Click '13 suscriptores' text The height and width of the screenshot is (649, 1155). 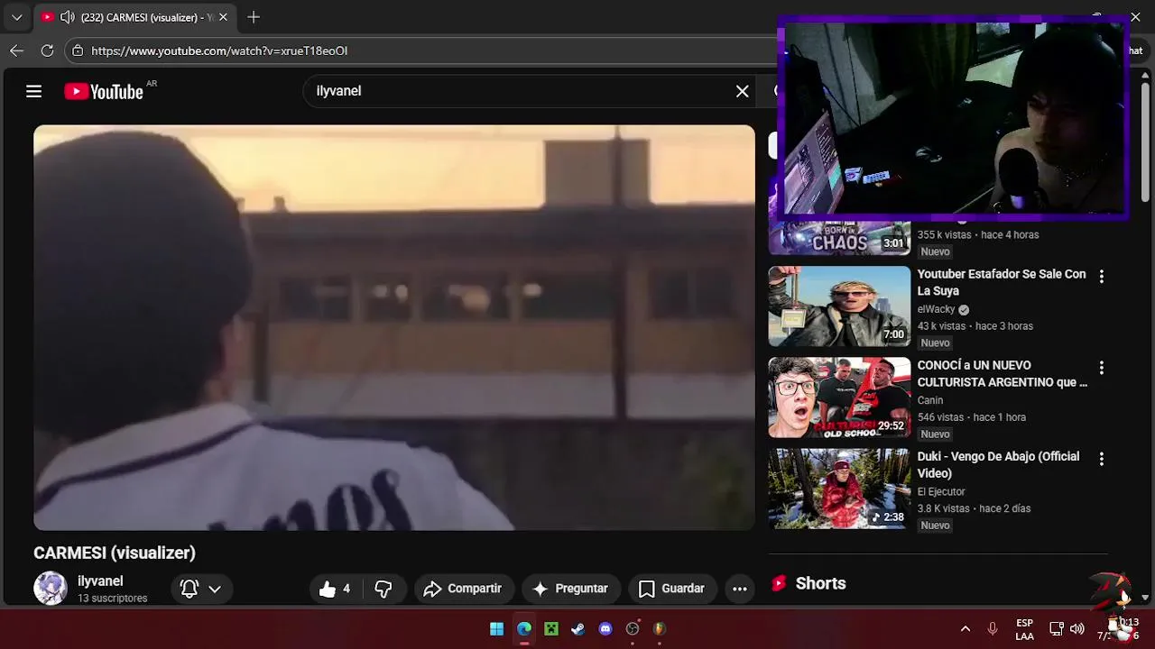112,599
